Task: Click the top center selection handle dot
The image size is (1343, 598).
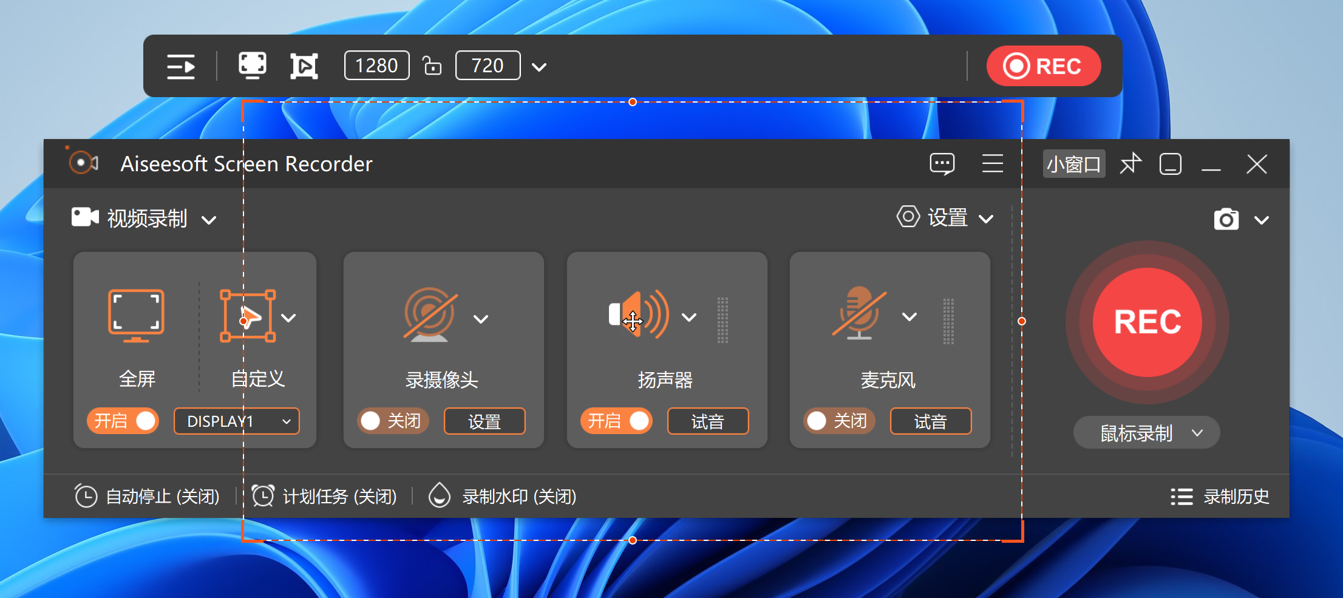Action: pos(633,102)
